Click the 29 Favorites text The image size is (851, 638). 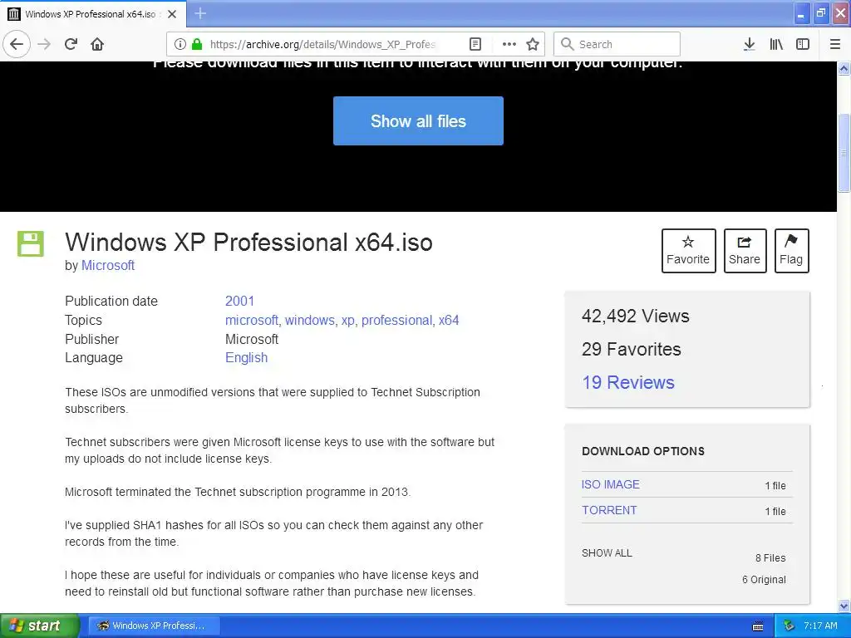632,350
